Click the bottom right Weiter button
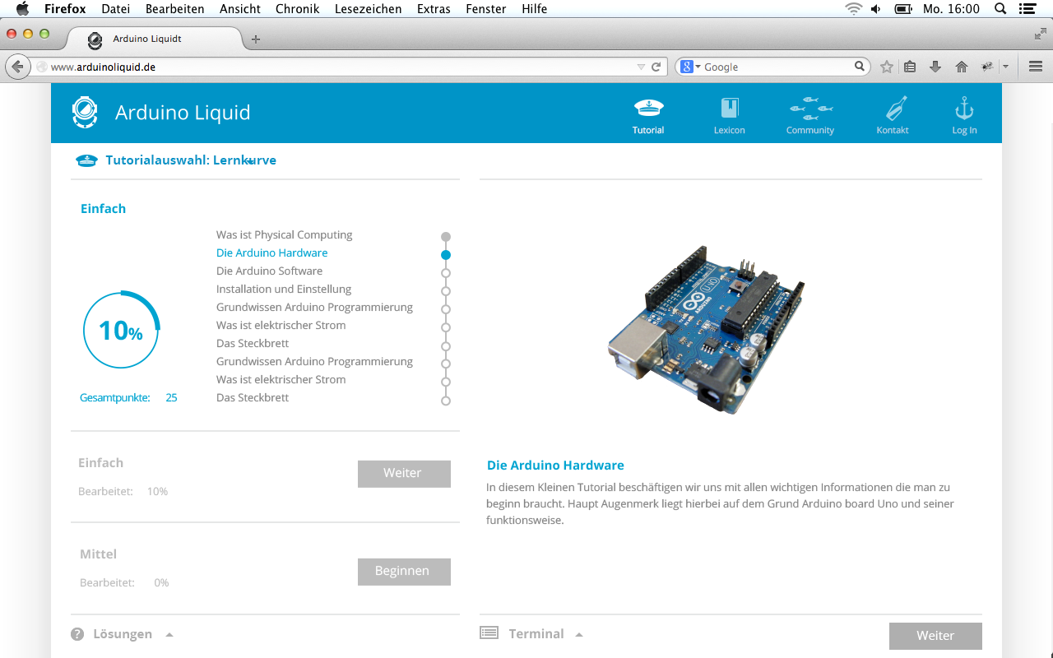 [x=935, y=636]
